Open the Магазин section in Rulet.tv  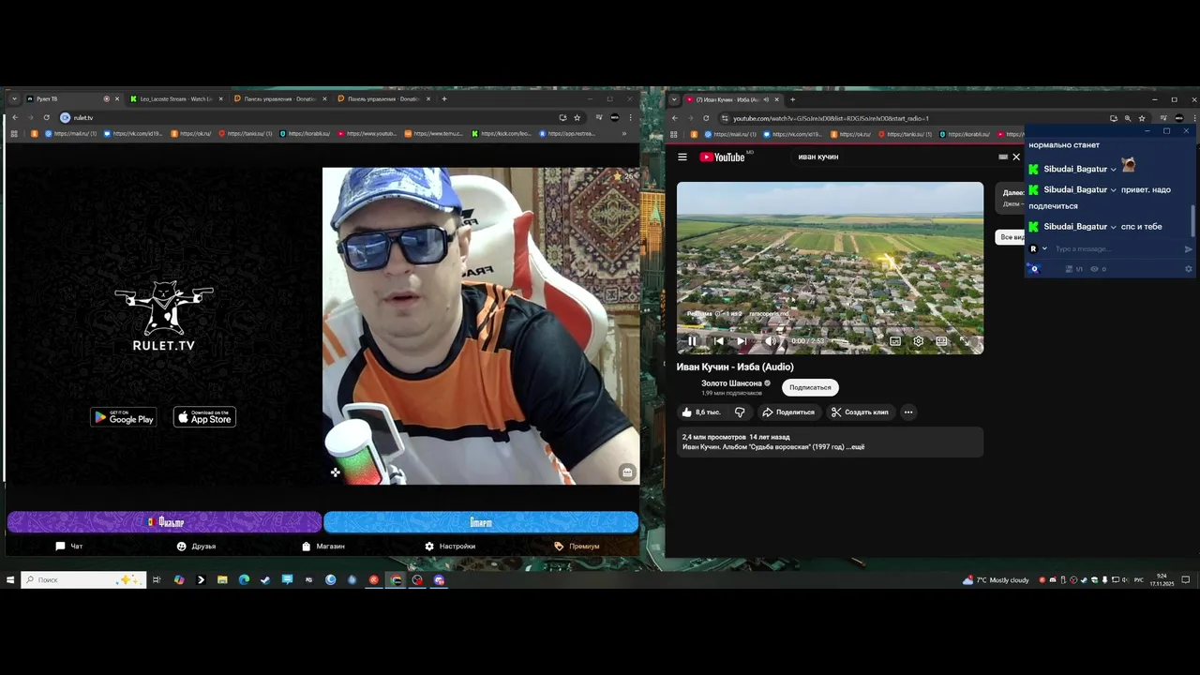click(322, 546)
